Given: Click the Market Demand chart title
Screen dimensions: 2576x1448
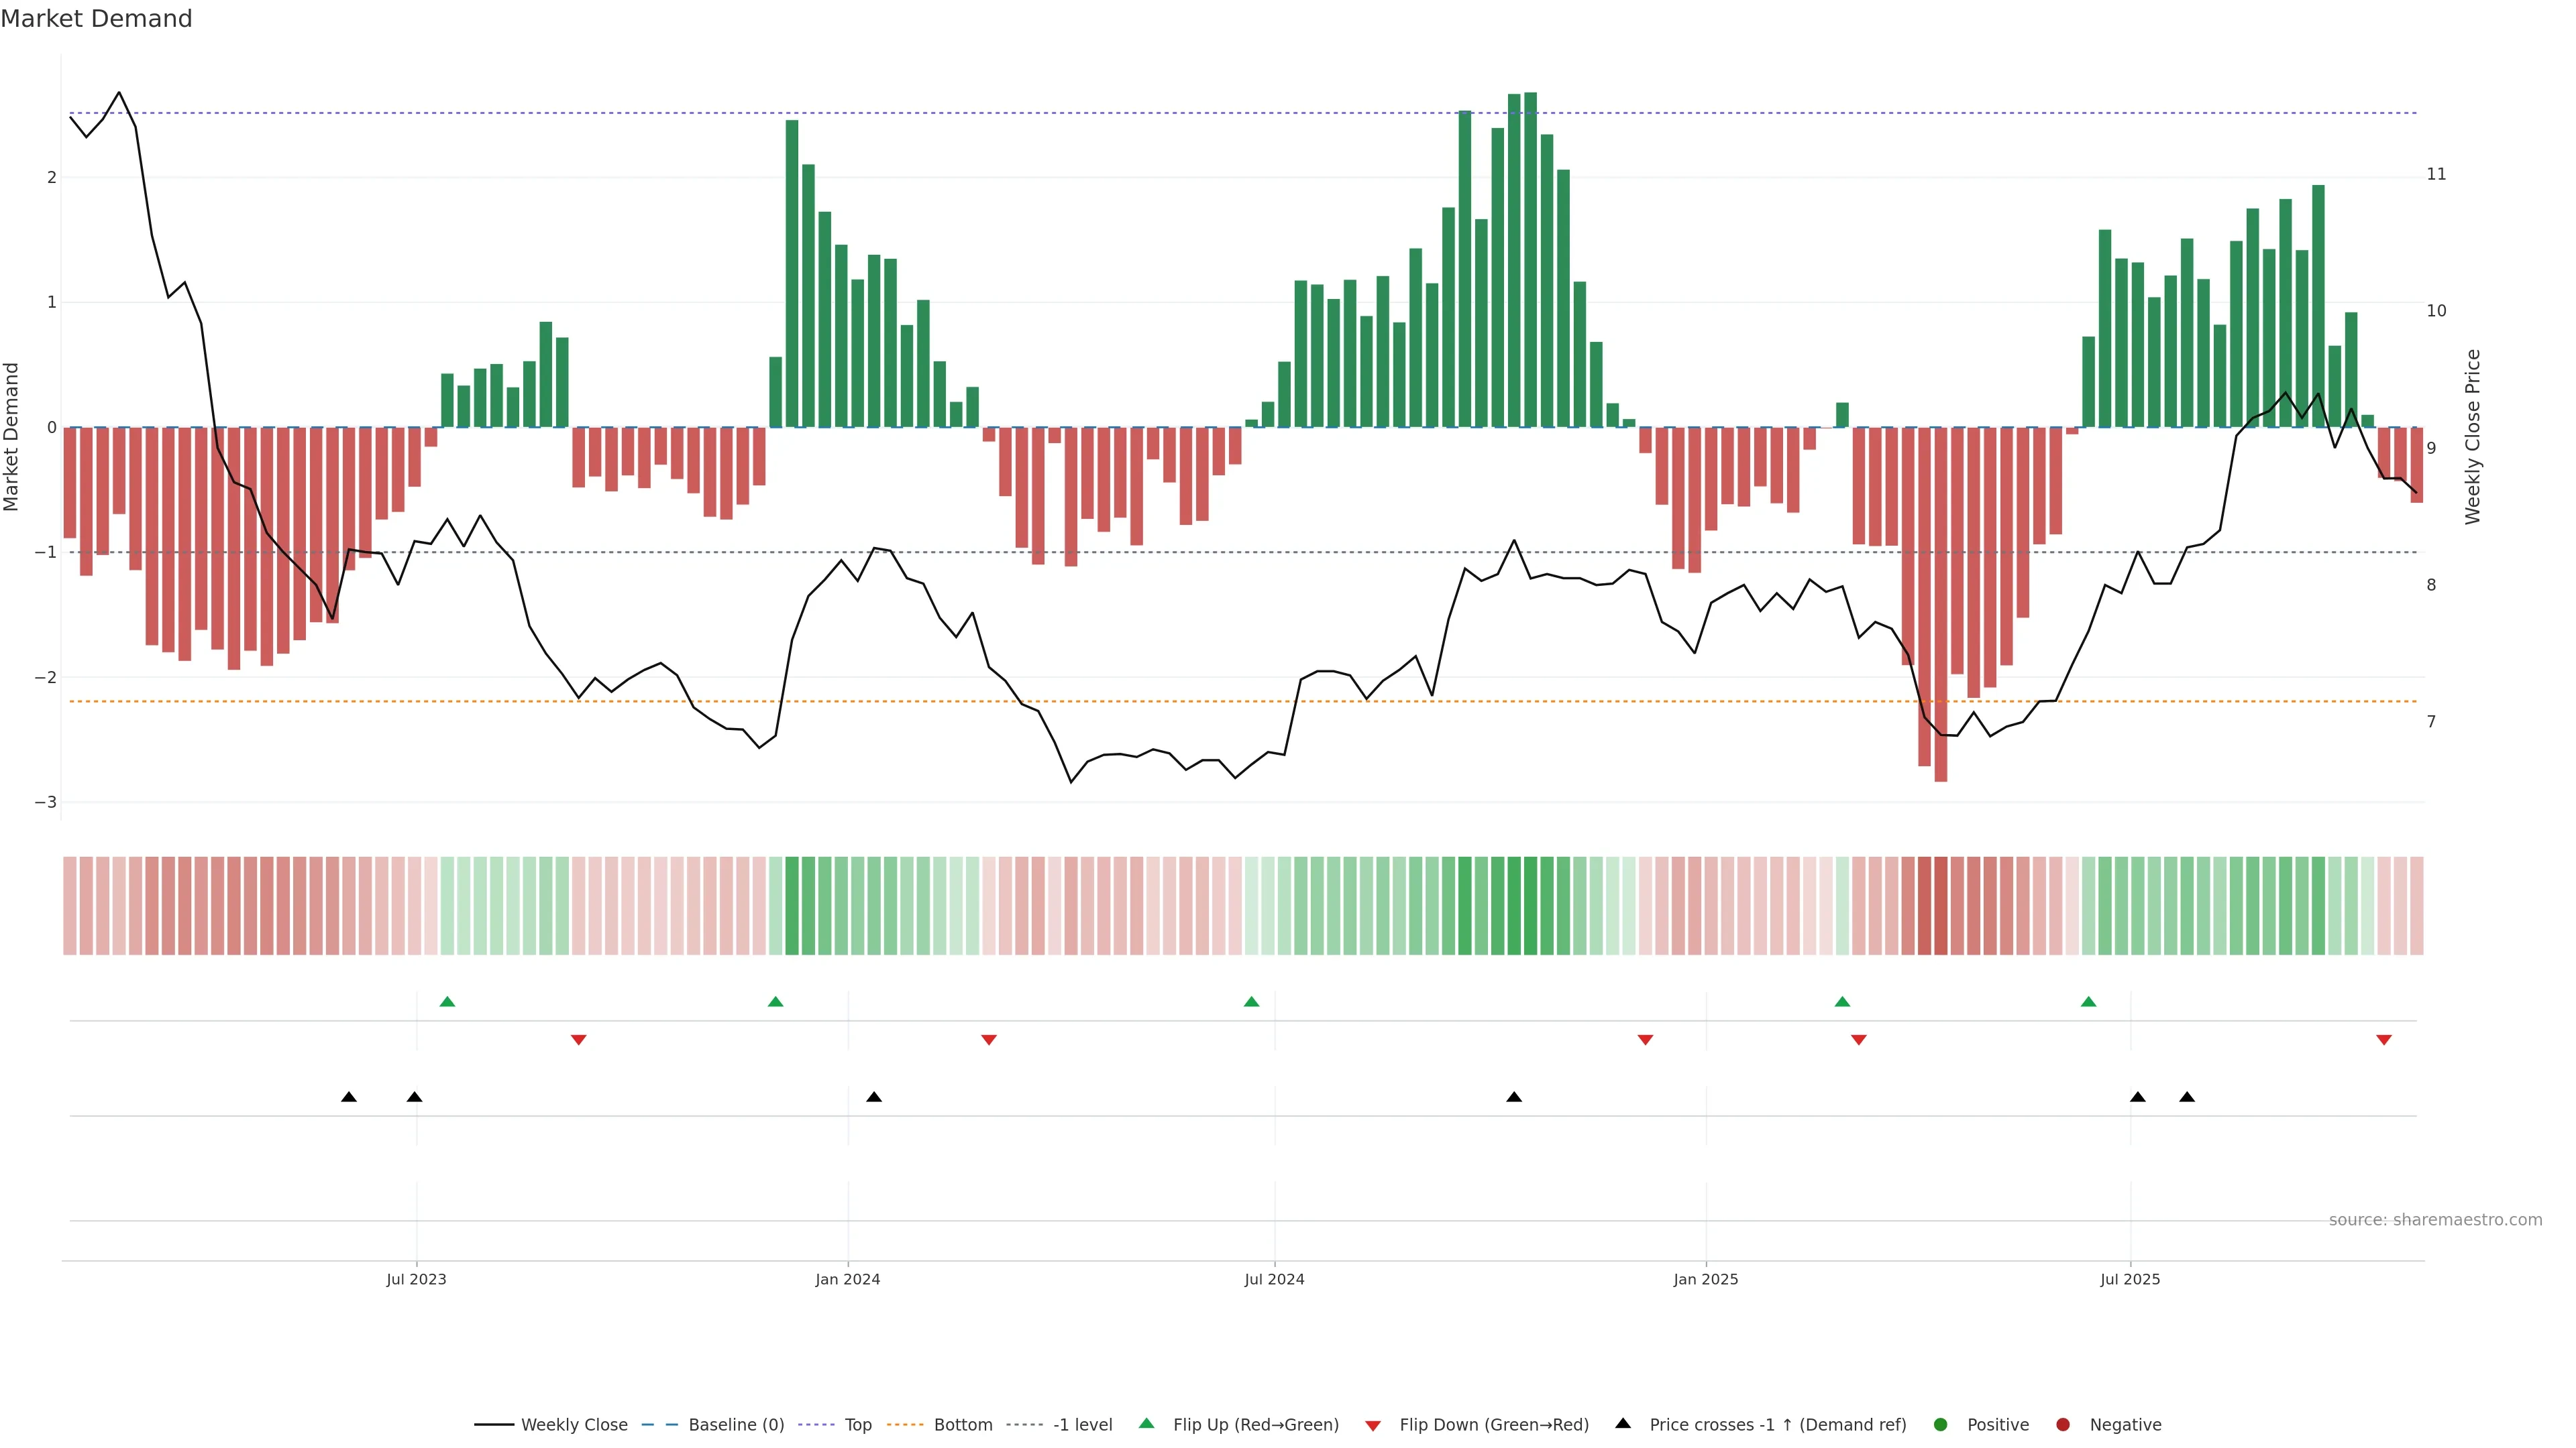Looking at the screenshot, I should [x=96, y=19].
